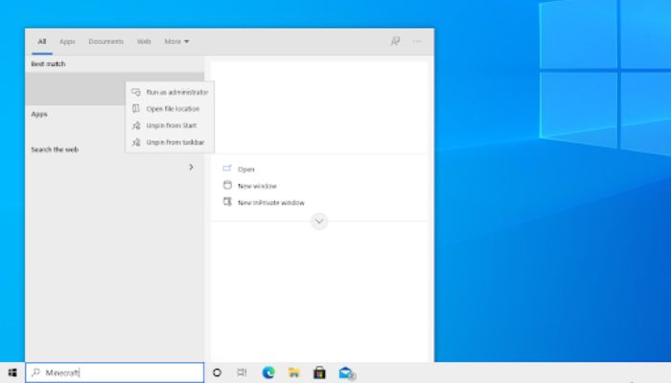Switch to the Documents search tab
The image size is (671, 383).
105,41
